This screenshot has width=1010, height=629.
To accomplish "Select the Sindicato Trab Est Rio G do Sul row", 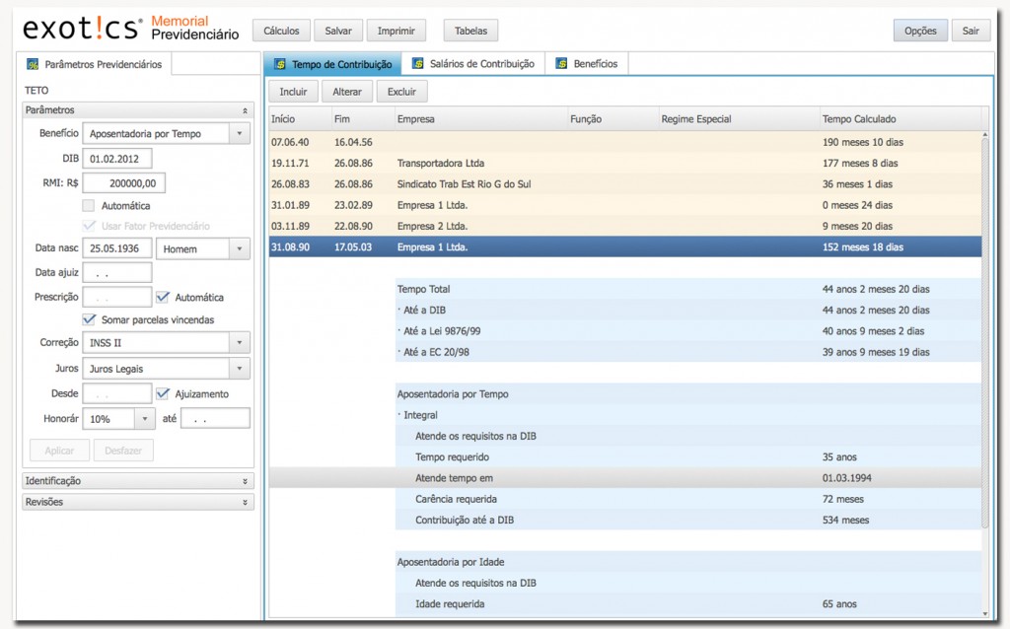I will click(625, 184).
